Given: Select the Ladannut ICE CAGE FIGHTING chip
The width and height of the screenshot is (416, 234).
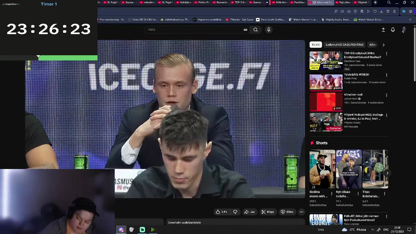Looking at the screenshot, I should point(344,45).
